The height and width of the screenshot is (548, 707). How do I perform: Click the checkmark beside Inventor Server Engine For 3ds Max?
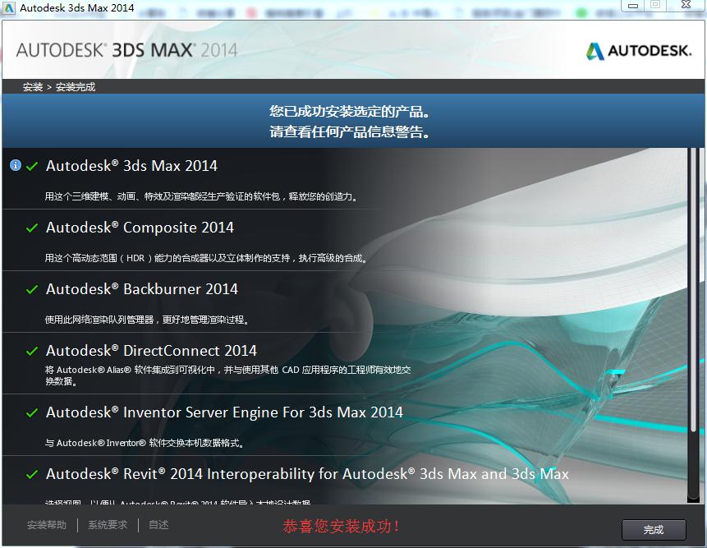pyautogui.click(x=31, y=412)
